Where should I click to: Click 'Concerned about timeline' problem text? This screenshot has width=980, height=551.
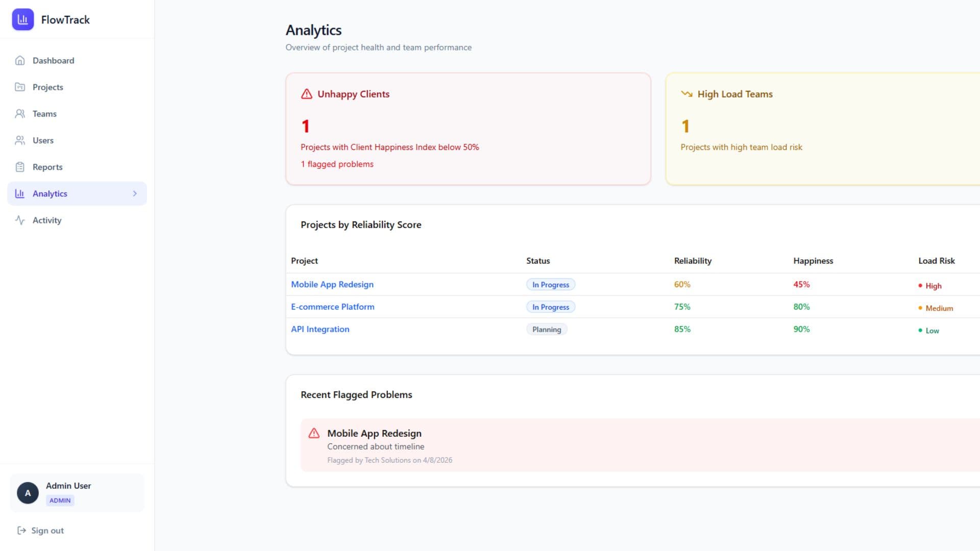point(376,446)
